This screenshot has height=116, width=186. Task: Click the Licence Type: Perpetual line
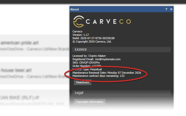(x=87, y=69)
